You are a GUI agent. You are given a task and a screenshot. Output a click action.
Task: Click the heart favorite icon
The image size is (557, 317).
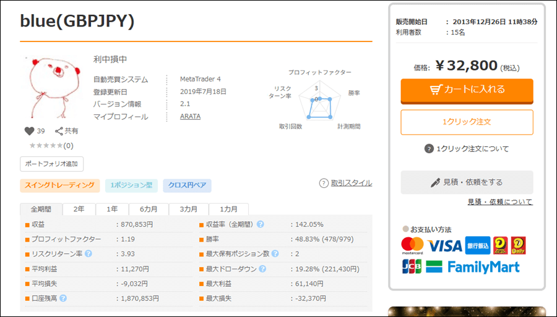point(28,131)
